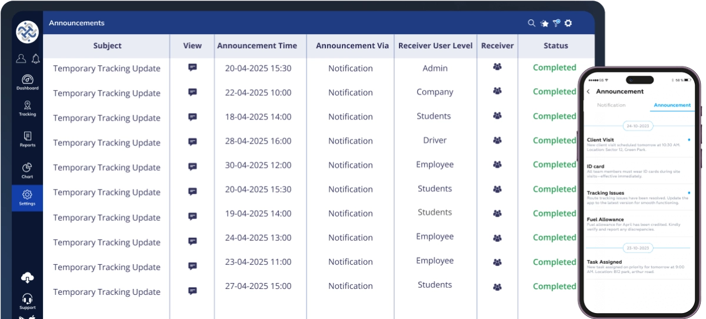Select Settings in the sidebar
This screenshot has height=319, width=706.
click(27, 197)
